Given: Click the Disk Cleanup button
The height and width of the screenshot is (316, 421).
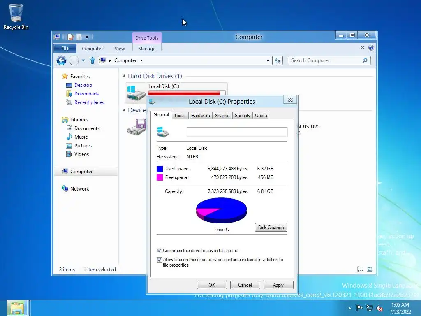Looking at the screenshot, I should click(271, 227).
